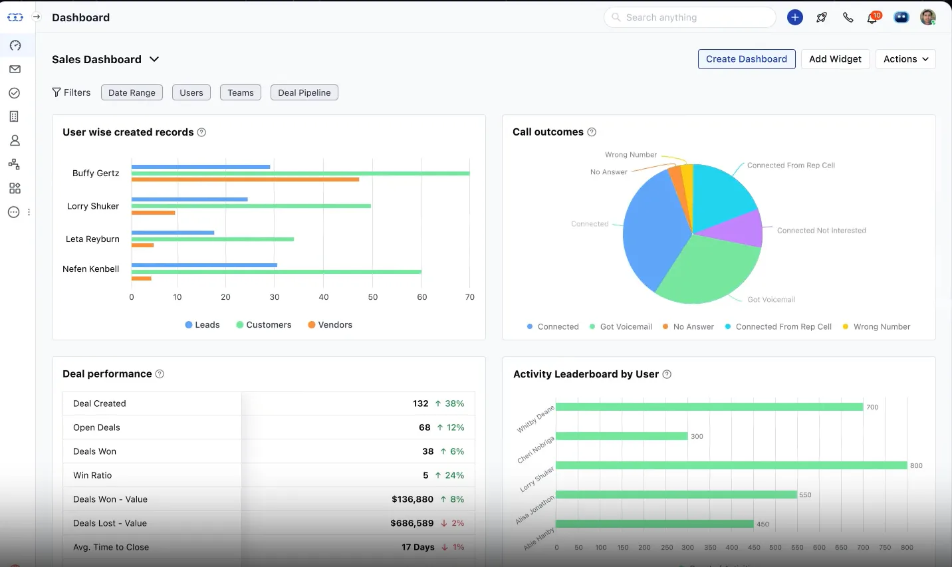The image size is (952, 567).
Task: Open the Dashboard gauge icon in the sidebar
Action: [x=15, y=45]
